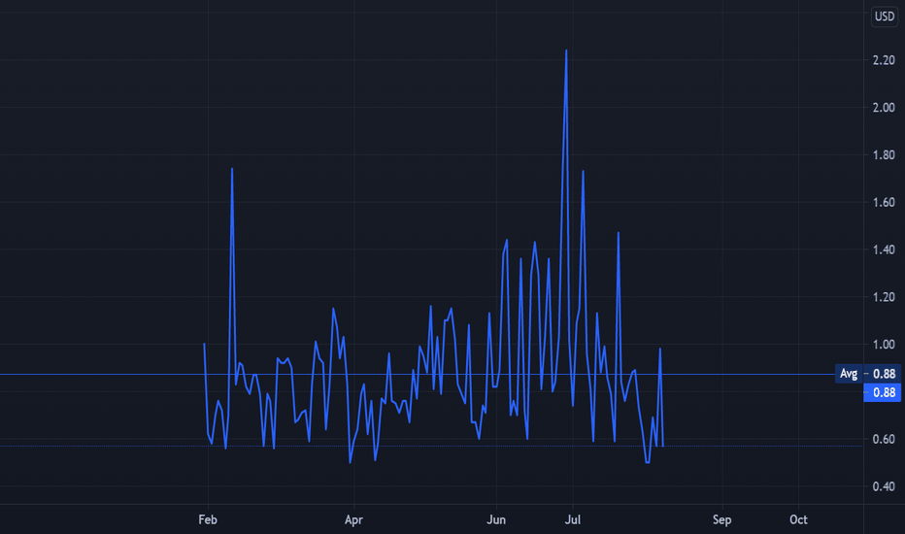Click the 1.60 price axis label
Image resolution: width=905 pixels, height=534 pixels.
tap(884, 202)
